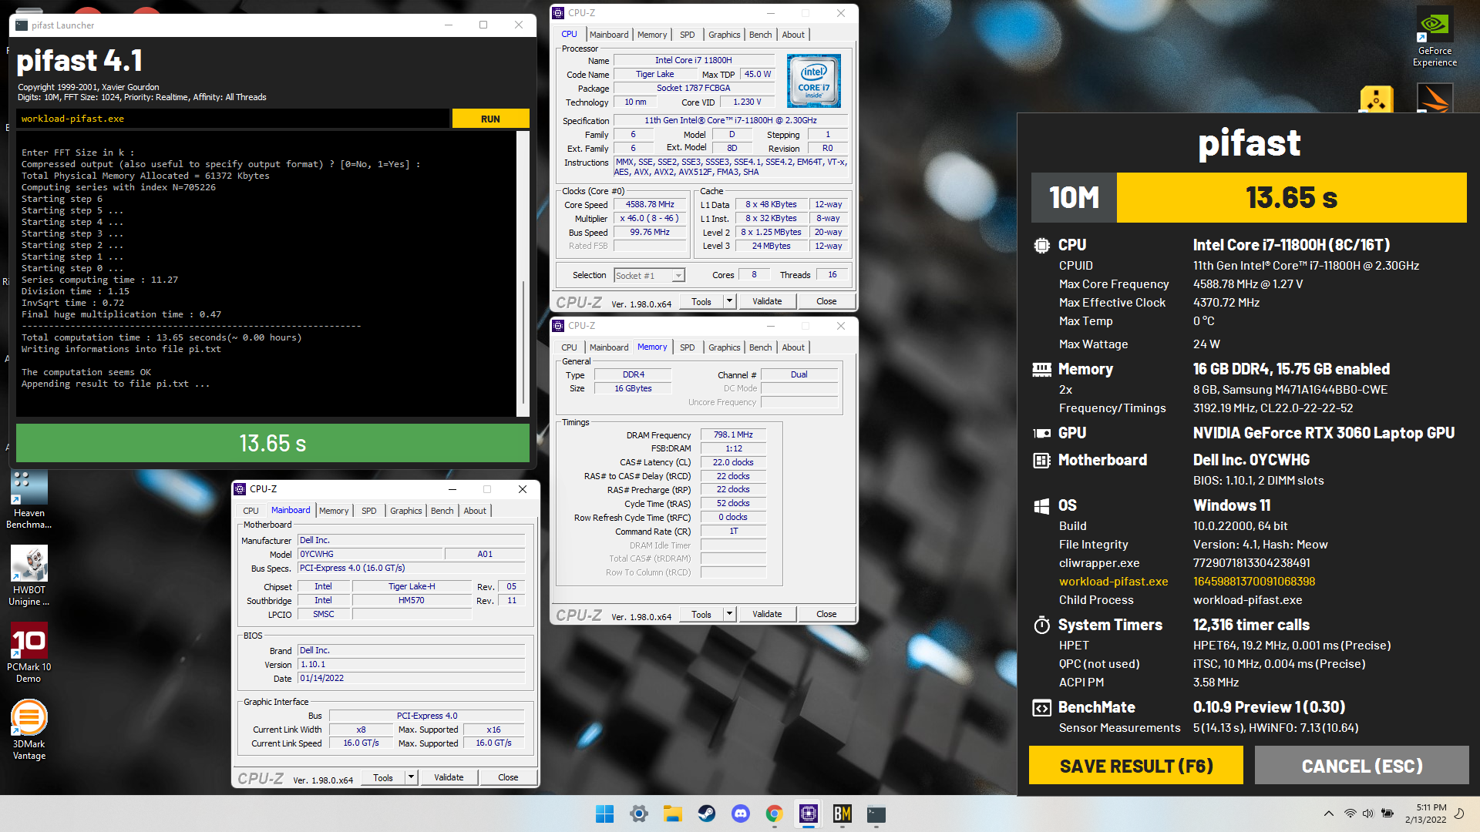Click the workload-pifast.exe input field

pyautogui.click(x=232, y=119)
